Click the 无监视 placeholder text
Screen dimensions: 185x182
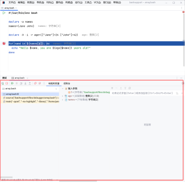tap(147, 125)
